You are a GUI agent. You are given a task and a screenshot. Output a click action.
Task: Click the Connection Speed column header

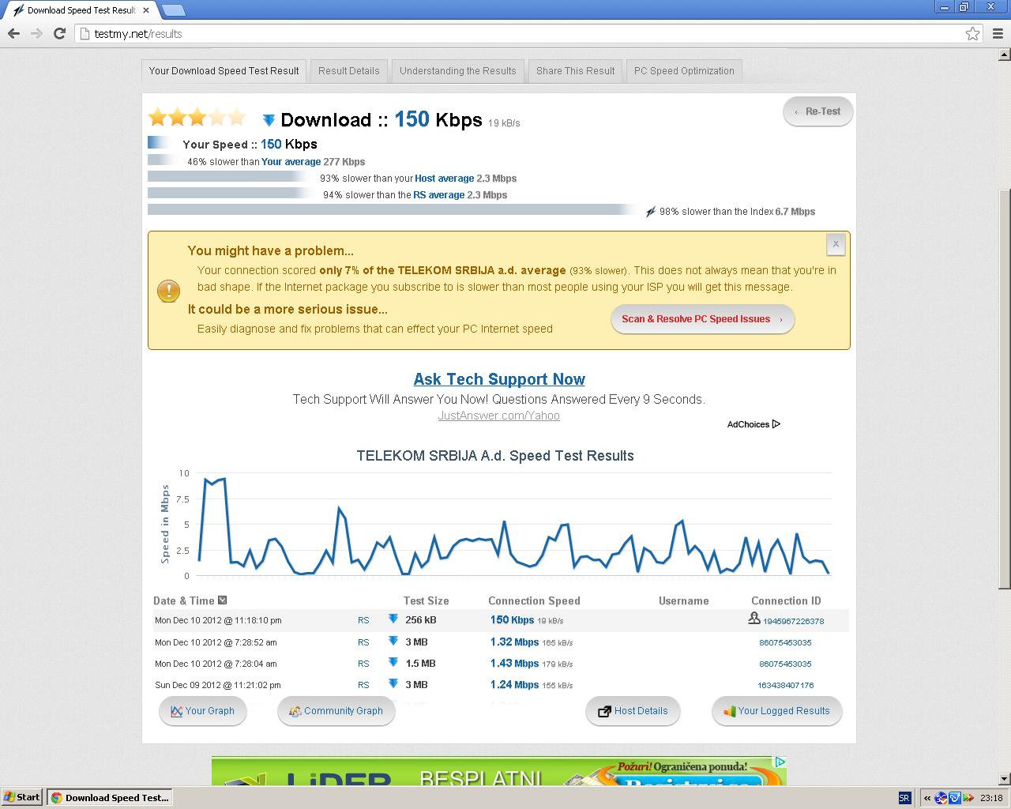pyautogui.click(x=534, y=601)
